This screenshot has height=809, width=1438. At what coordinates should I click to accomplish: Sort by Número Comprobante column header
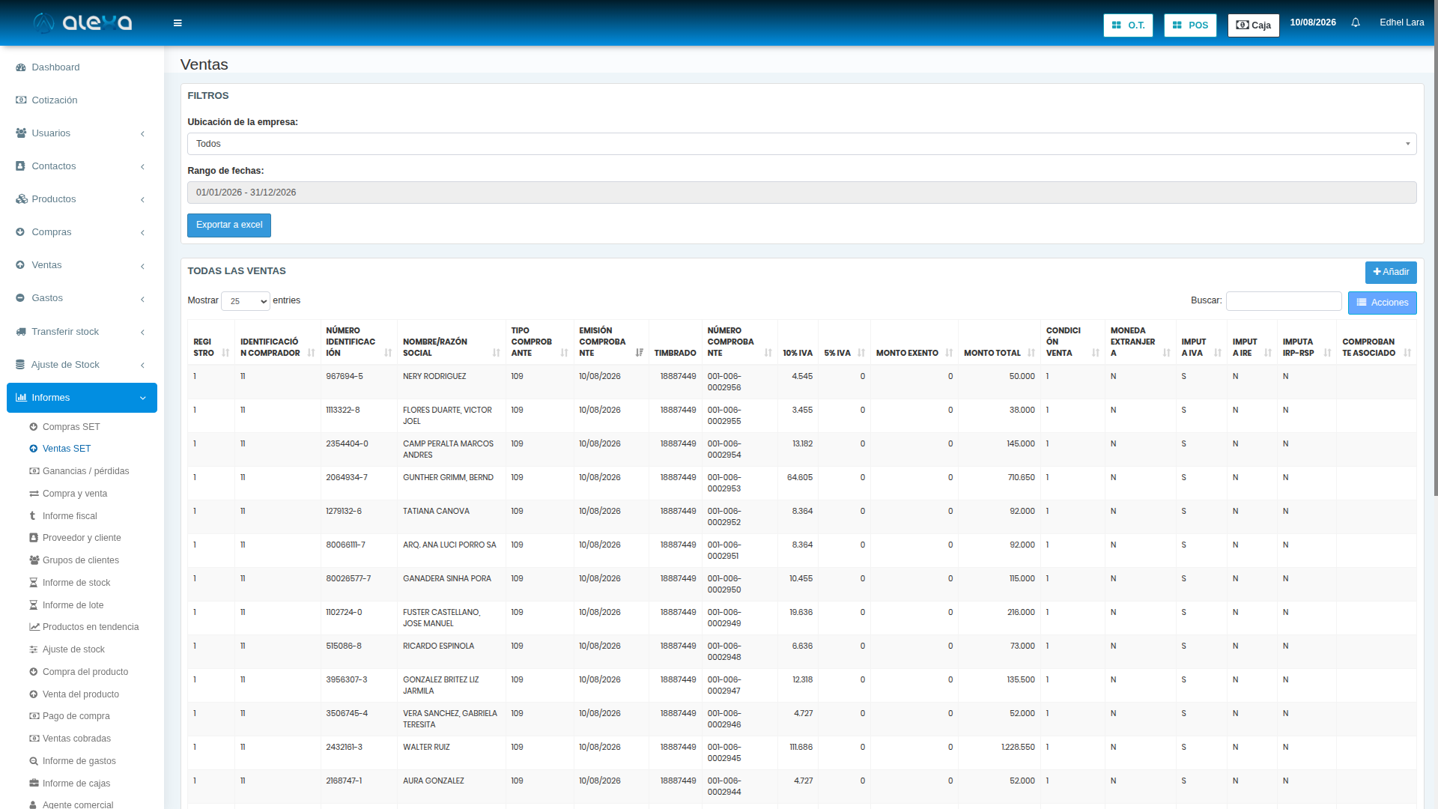[739, 342]
